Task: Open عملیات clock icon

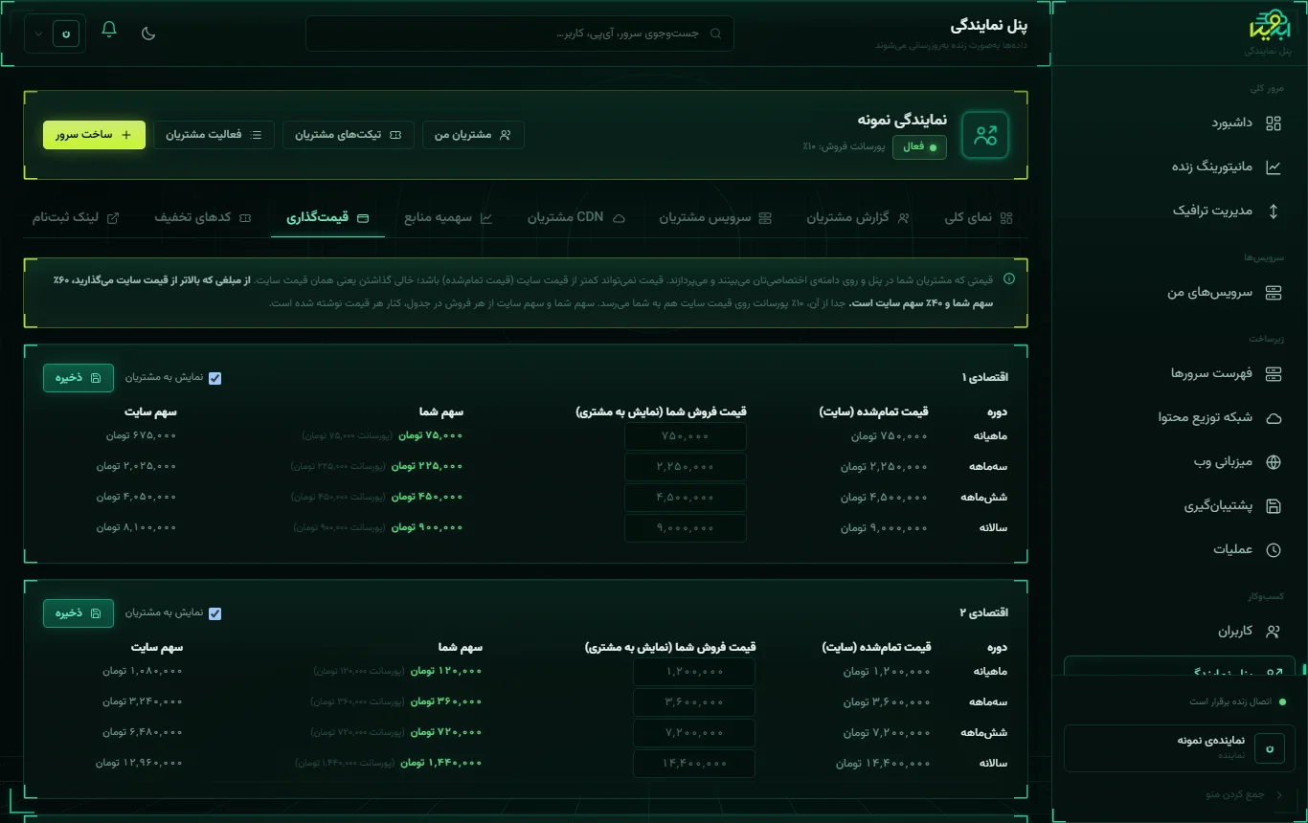Action: [x=1273, y=550]
